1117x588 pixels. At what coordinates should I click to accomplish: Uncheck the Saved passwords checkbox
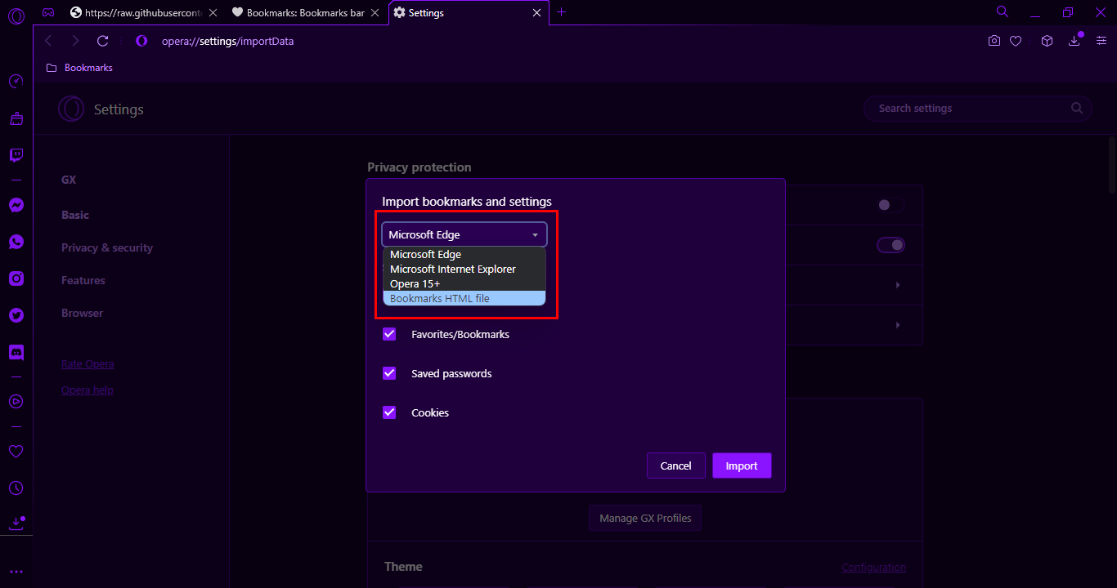pyautogui.click(x=389, y=373)
